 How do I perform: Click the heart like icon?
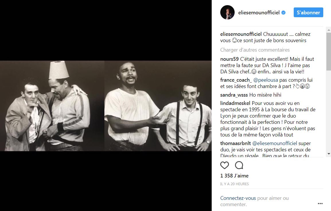[x=224, y=165]
